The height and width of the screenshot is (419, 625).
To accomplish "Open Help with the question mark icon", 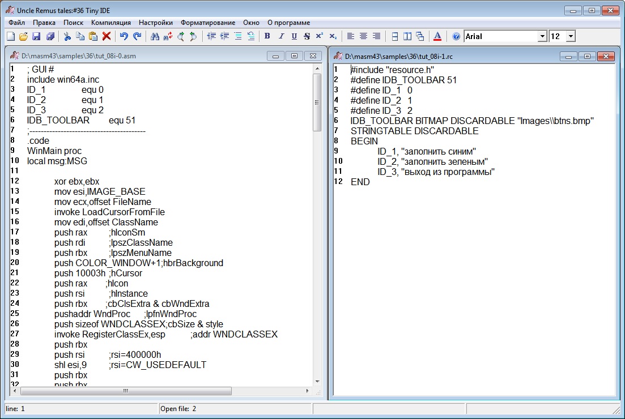I will point(456,36).
